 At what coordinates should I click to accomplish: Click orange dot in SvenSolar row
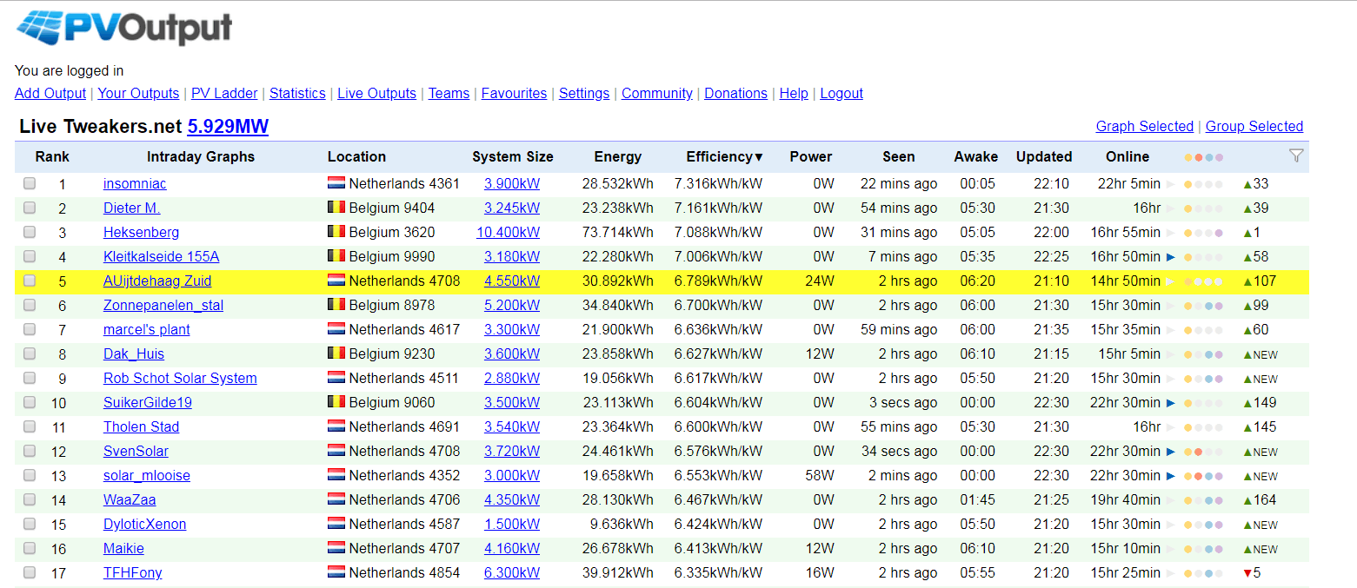pos(1198,452)
